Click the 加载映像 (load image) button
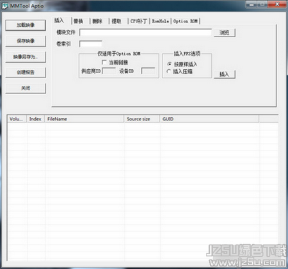Screen dimensions: 288x269 [x=26, y=25]
